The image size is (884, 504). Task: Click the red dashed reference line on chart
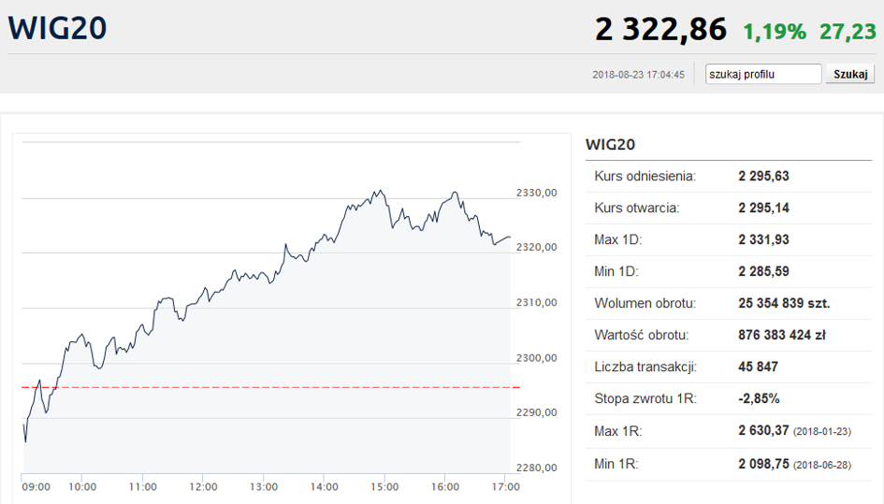281,386
